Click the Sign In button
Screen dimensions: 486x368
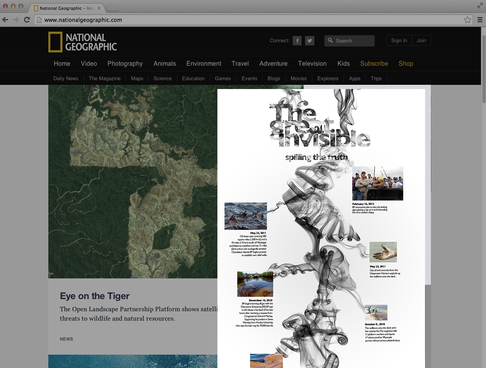tap(399, 40)
